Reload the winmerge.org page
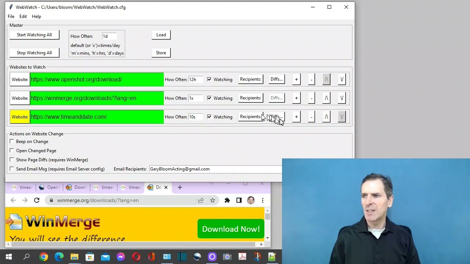This screenshot has width=470, height=264. [x=37, y=200]
